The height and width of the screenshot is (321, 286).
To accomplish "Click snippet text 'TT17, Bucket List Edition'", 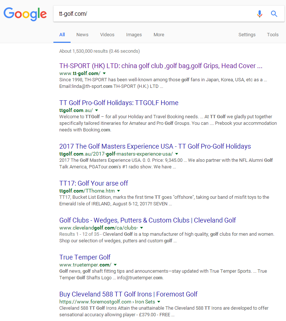I will click(x=86, y=197).
